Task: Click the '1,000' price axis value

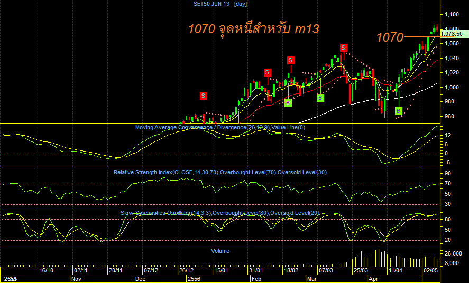Action: [452, 87]
